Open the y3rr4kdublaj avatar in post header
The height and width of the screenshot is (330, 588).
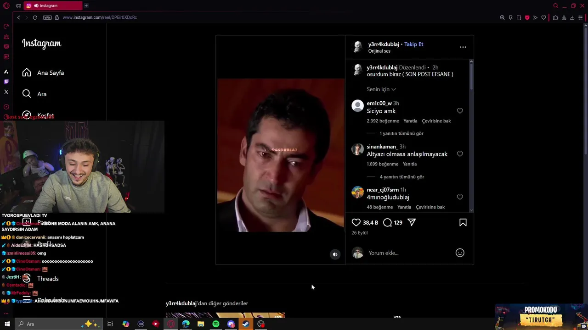click(358, 47)
